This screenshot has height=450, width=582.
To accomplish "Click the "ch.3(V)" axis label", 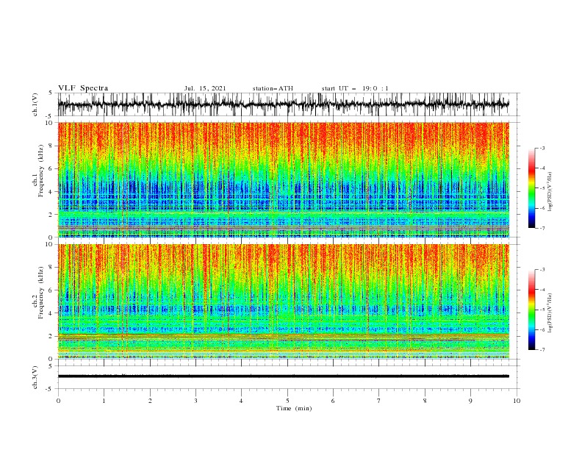I will coord(35,377).
